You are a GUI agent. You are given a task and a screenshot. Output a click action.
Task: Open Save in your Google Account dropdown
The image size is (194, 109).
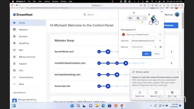point(141,35)
